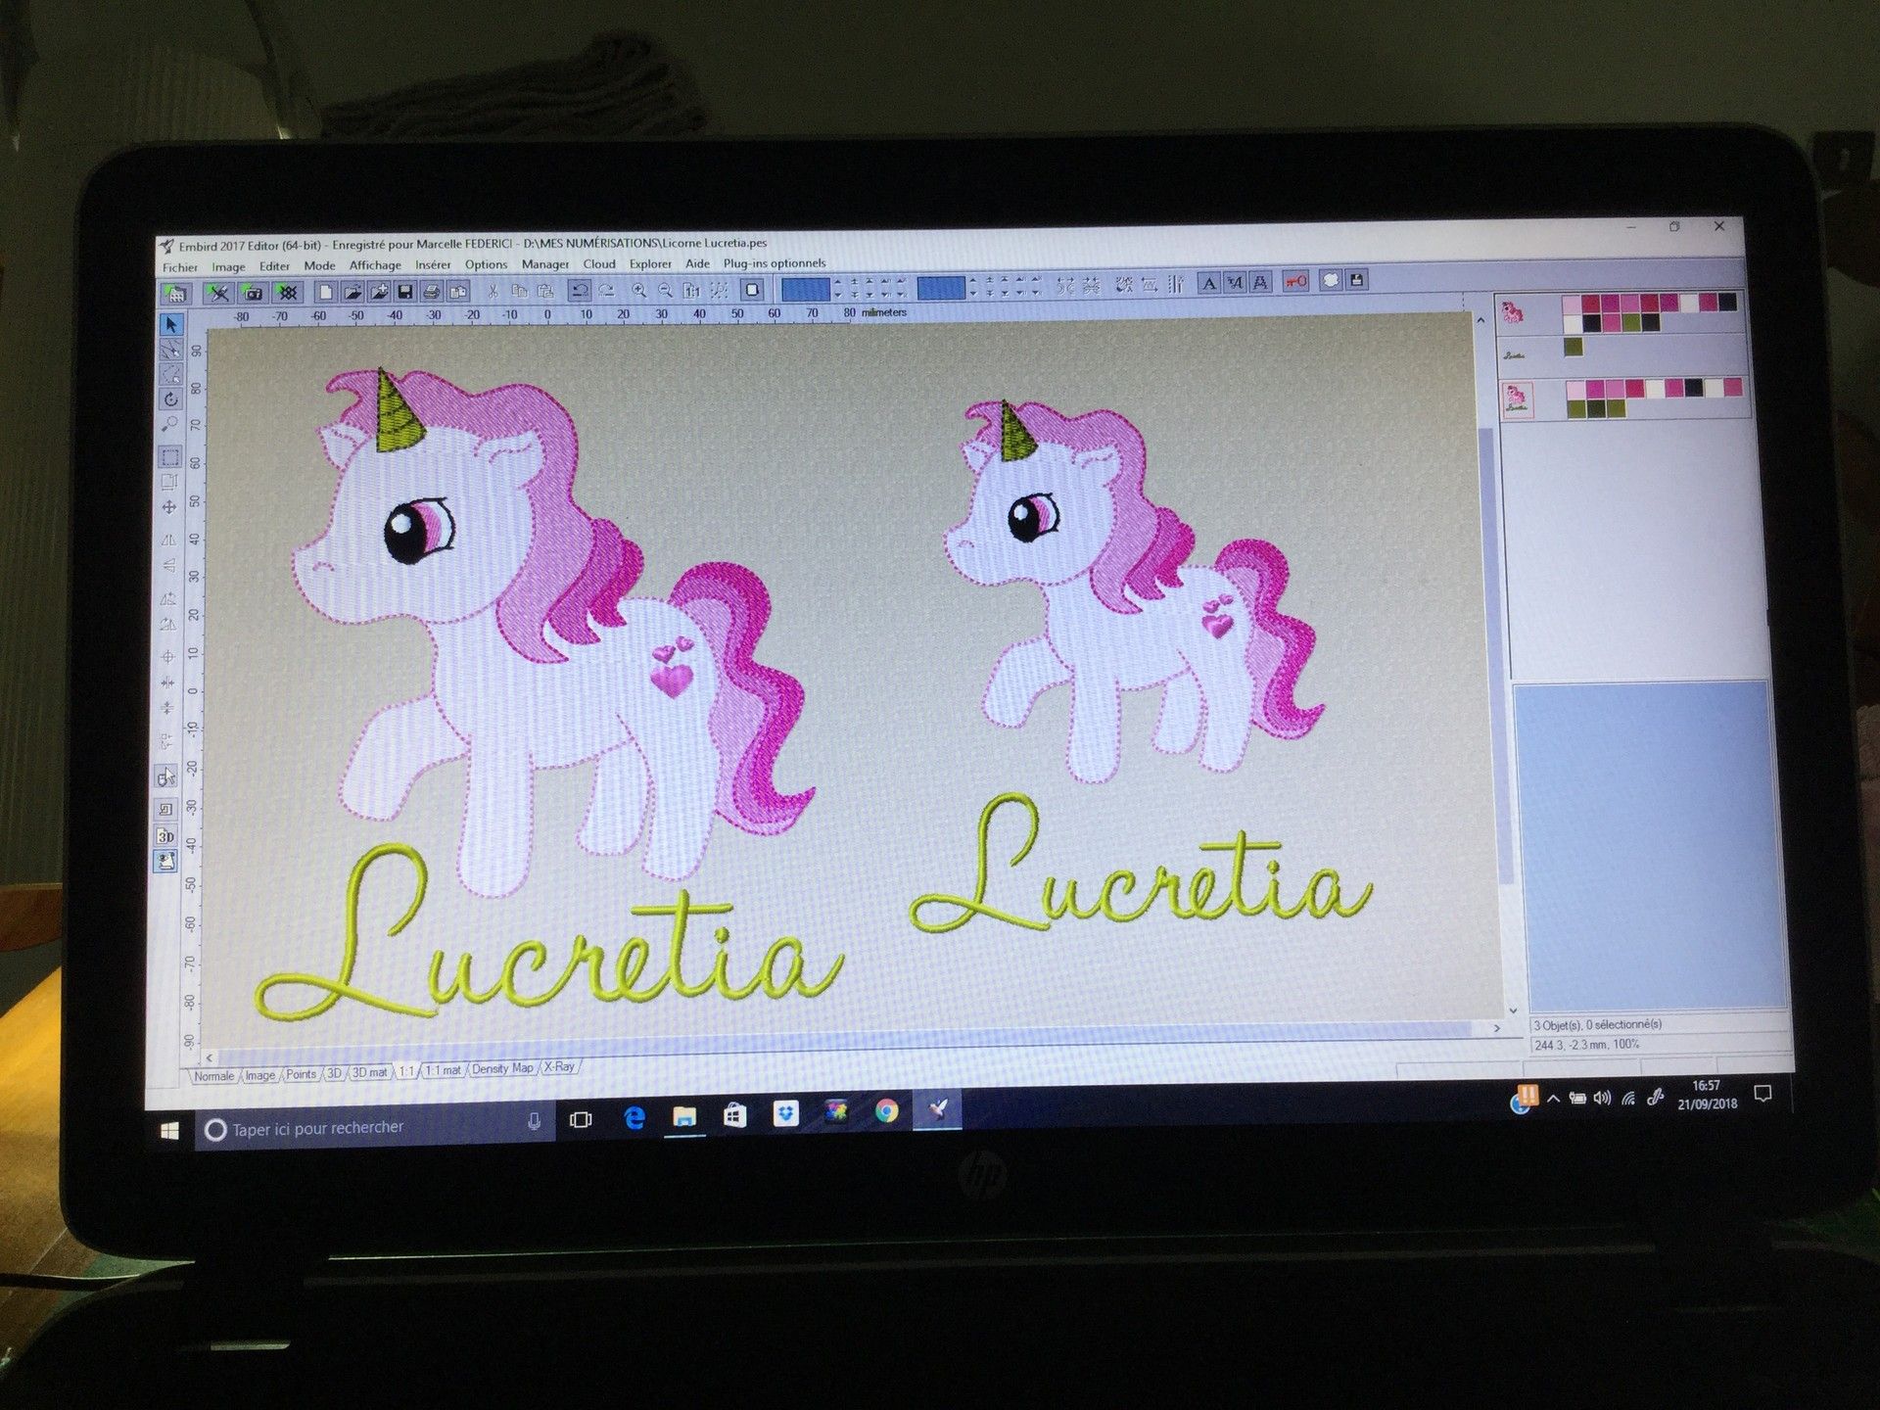Click the scissors Cut icon
The width and height of the screenshot is (1880, 1410).
click(x=493, y=291)
